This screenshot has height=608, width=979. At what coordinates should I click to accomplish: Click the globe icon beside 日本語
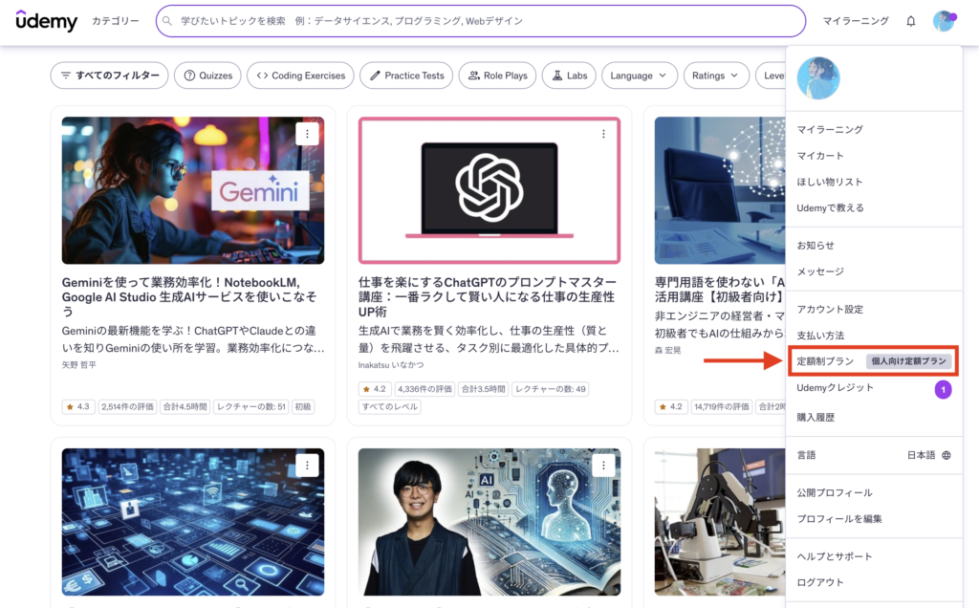click(946, 455)
